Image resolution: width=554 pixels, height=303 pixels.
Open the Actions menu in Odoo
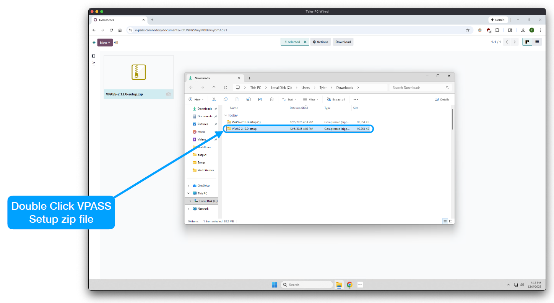[320, 42]
